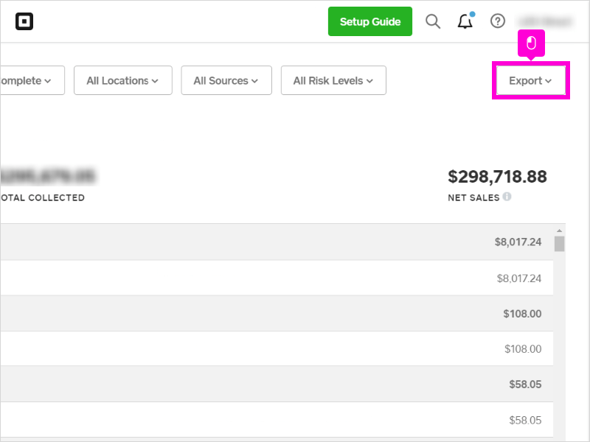This screenshot has width=590, height=442.
Task: Open help using the question mark icon
Action: click(497, 21)
